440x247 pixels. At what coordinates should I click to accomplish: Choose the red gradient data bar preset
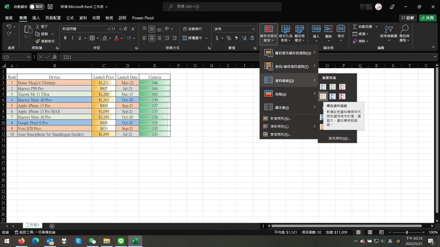click(x=342, y=87)
